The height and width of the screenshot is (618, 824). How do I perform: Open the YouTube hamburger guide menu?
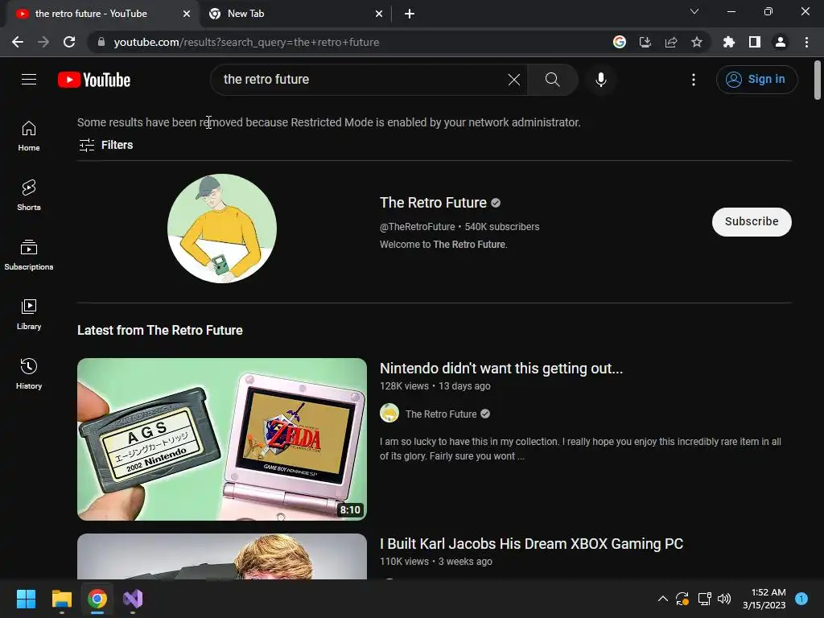pos(29,80)
